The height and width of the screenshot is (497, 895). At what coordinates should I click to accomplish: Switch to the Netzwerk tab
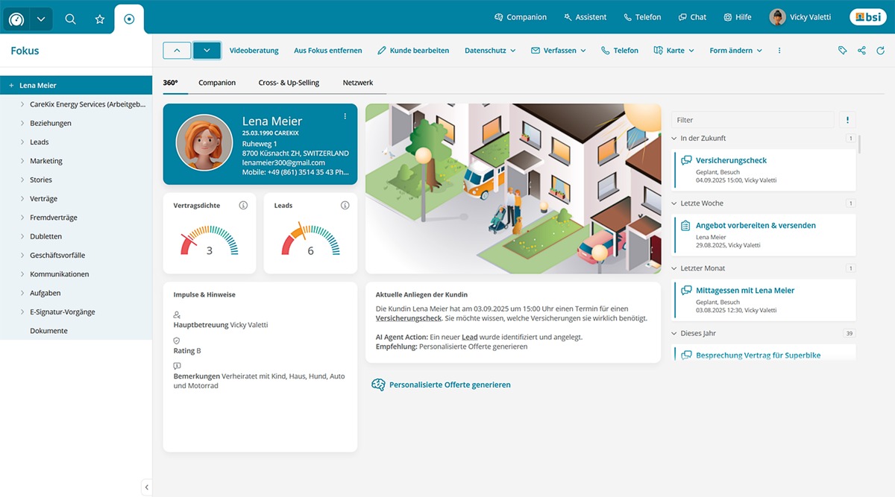point(358,83)
